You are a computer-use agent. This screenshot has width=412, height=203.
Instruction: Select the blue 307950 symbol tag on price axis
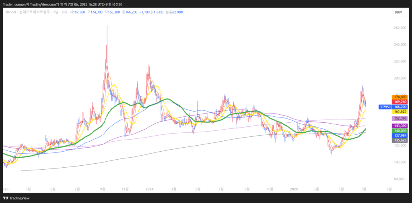(x=385, y=107)
